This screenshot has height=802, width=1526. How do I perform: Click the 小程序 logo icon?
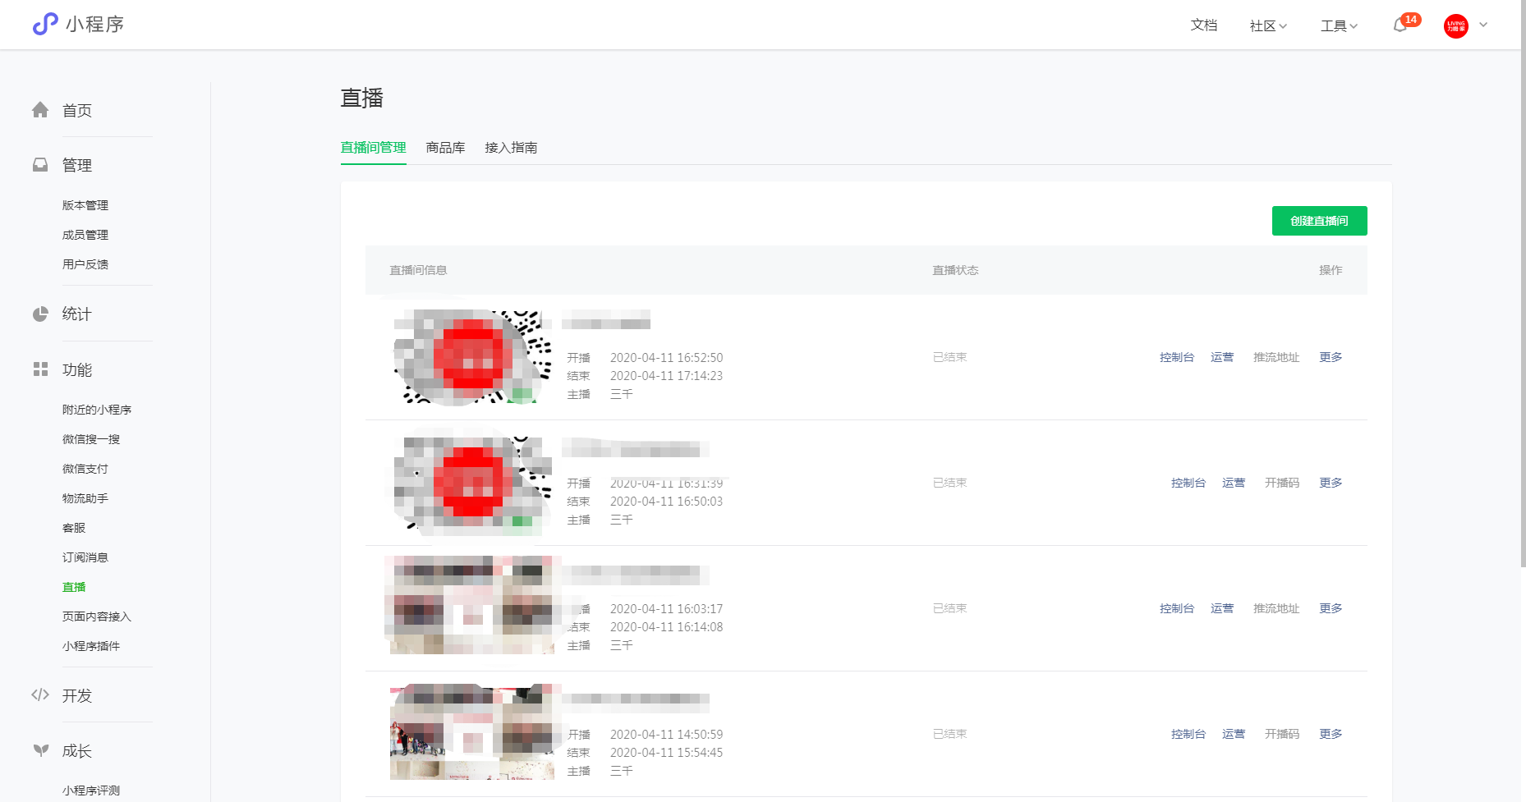[x=45, y=24]
